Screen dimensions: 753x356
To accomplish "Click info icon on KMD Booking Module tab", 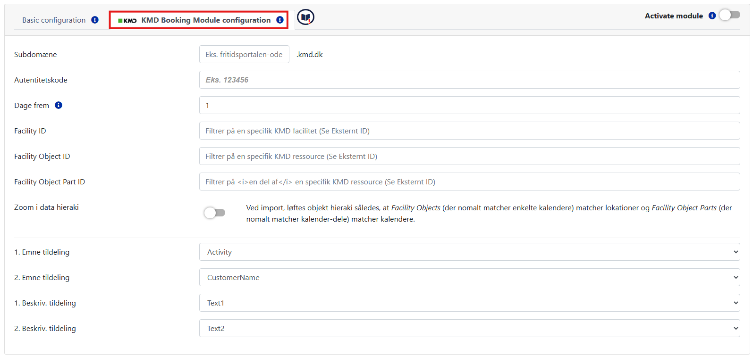I will pos(280,20).
